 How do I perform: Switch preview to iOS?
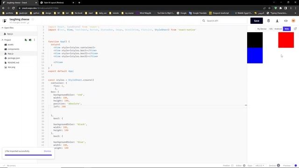pyautogui.click(x=271, y=29)
